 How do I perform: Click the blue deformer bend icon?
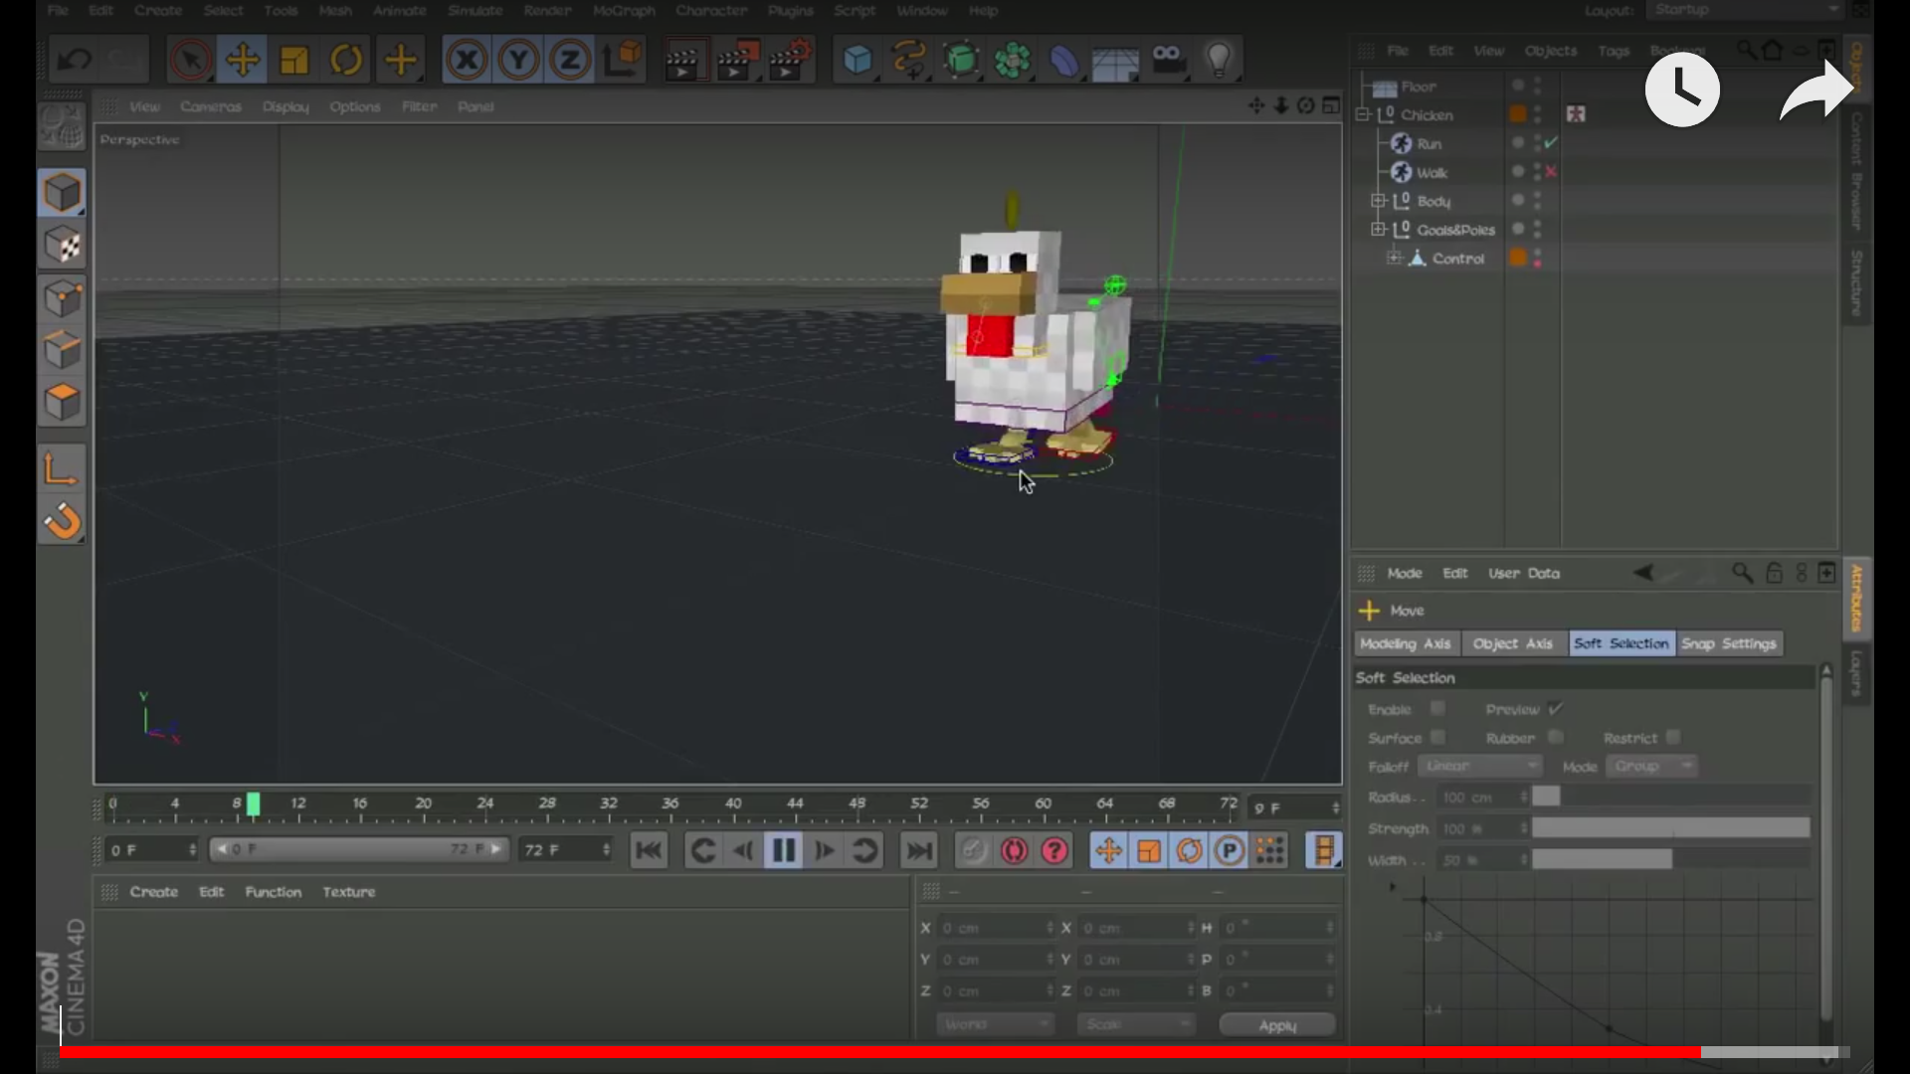[x=1064, y=61]
